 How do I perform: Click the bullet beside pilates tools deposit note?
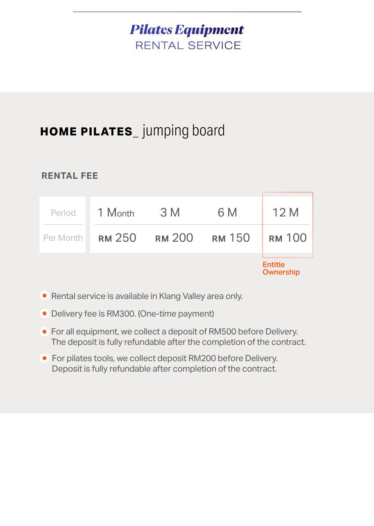45,358
